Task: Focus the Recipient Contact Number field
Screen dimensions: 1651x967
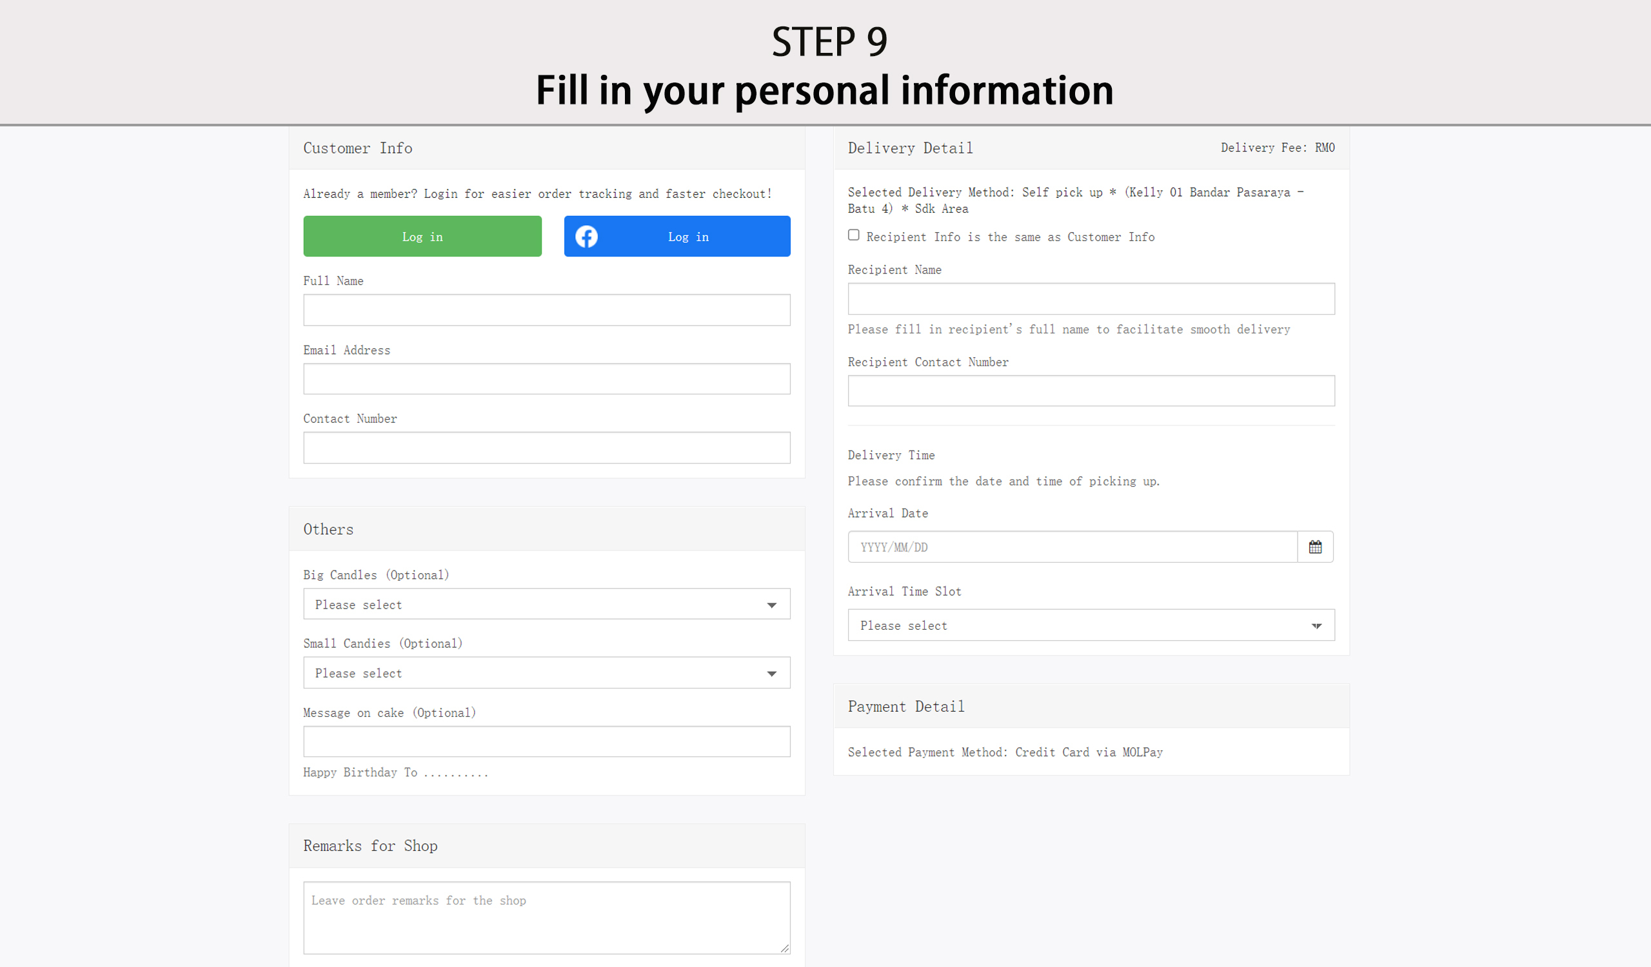Action: 1091,391
